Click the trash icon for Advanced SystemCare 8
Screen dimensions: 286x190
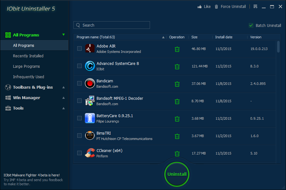tap(177, 66)
